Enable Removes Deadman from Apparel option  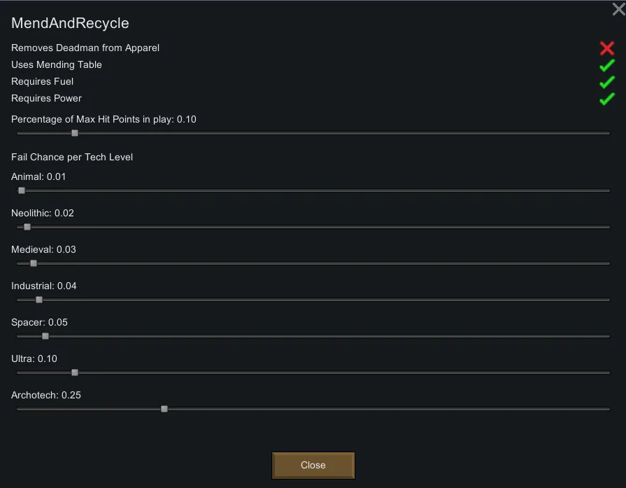click(606, 48)
